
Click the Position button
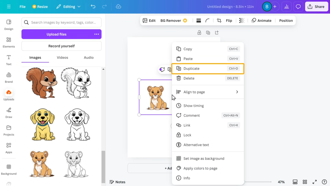click(286, 21)
